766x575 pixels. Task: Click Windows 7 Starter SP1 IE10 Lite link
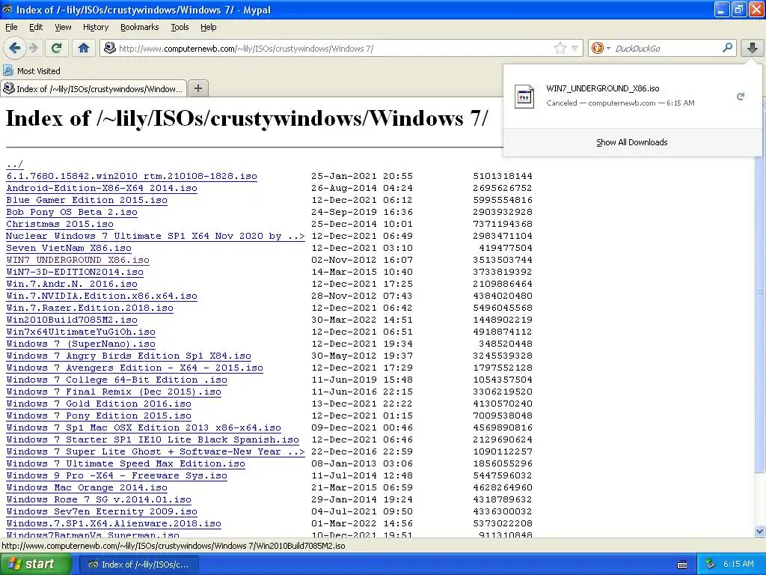pos(153,439)
